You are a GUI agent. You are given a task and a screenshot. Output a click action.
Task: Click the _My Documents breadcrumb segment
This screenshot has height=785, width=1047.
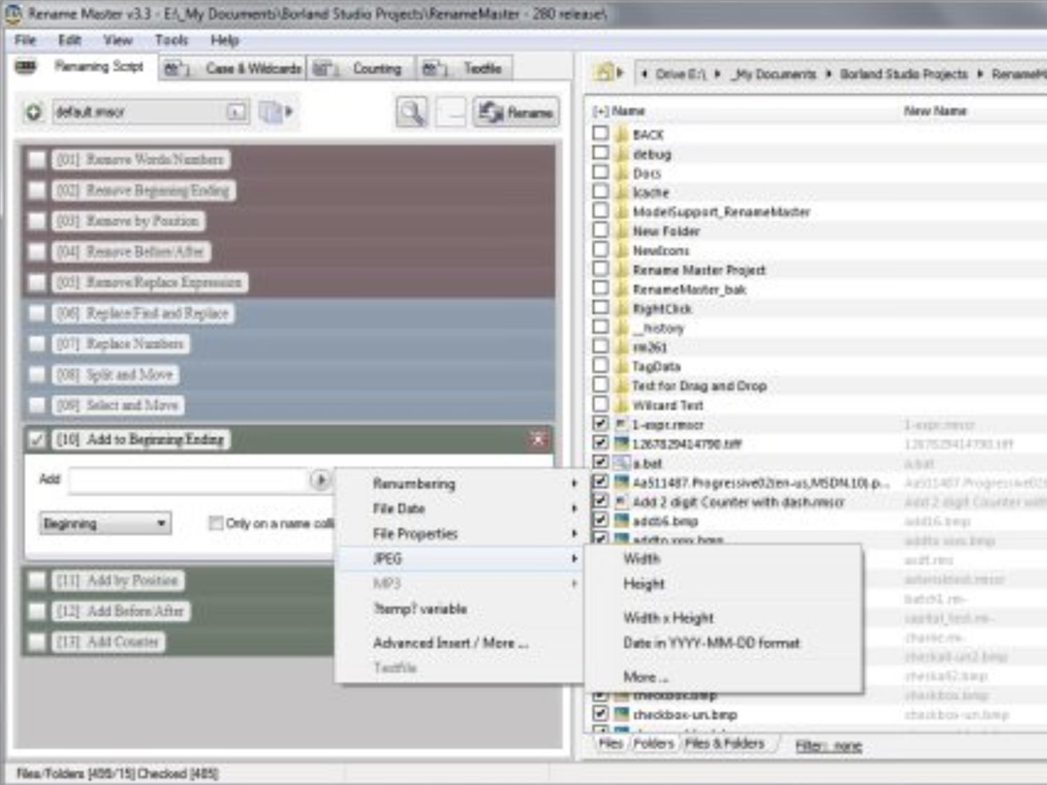[773, 73]
